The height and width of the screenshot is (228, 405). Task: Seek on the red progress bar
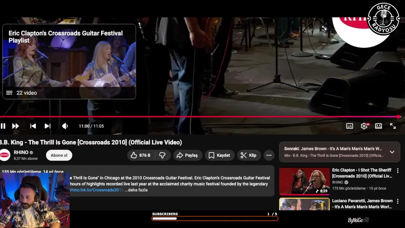(x=200, y=117)
